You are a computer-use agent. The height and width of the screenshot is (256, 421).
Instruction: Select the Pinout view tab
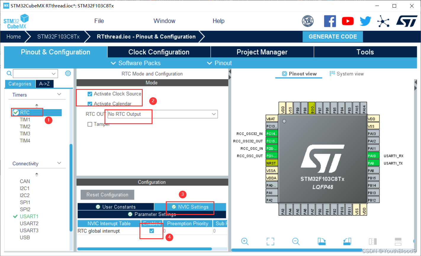tap(299, 74)
